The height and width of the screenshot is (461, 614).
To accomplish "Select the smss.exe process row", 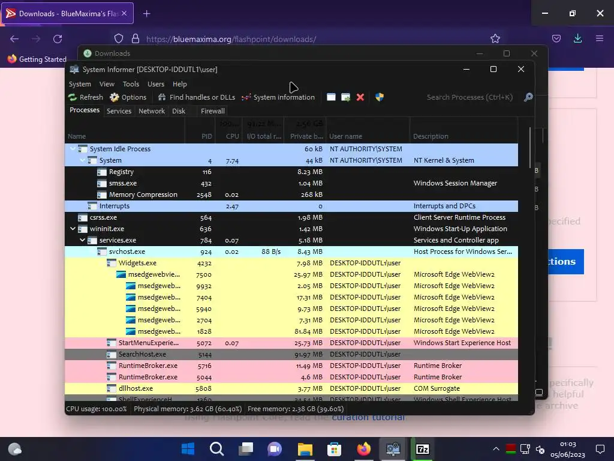I will 291,183.
